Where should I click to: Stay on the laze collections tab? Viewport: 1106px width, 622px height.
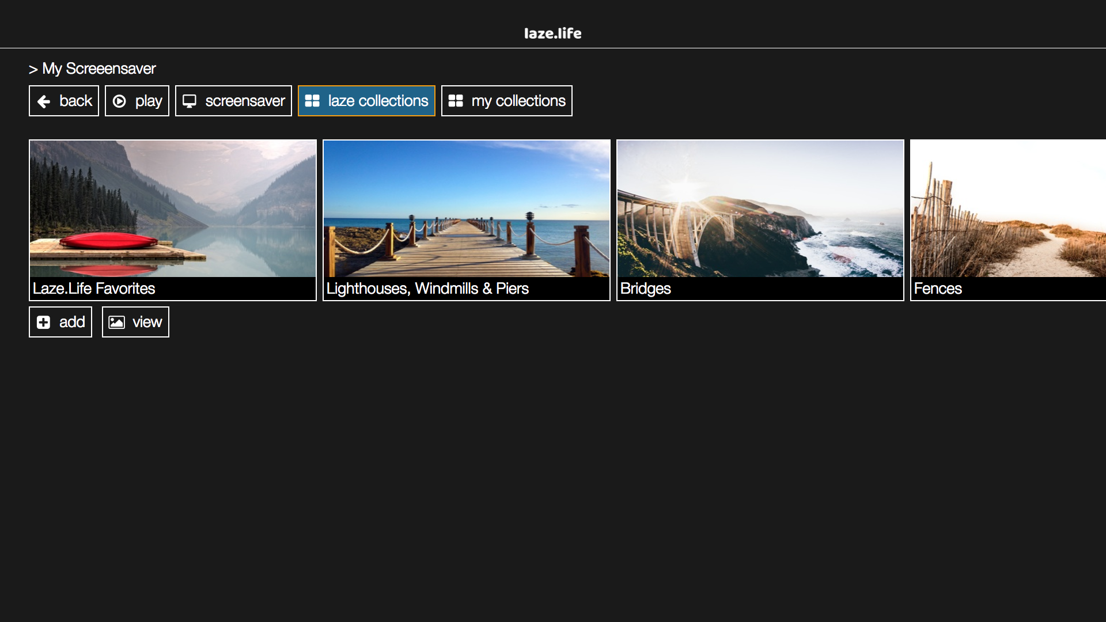(x=366, y=101)
